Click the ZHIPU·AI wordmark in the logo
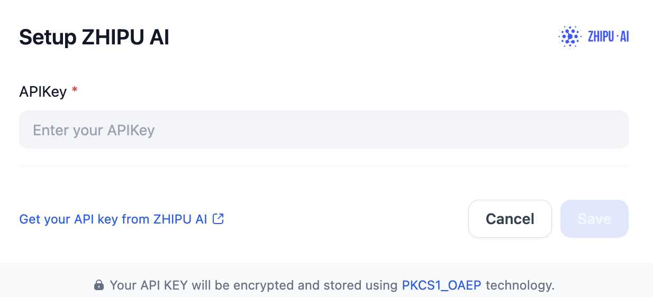The image size is (653, 297). 608,37
